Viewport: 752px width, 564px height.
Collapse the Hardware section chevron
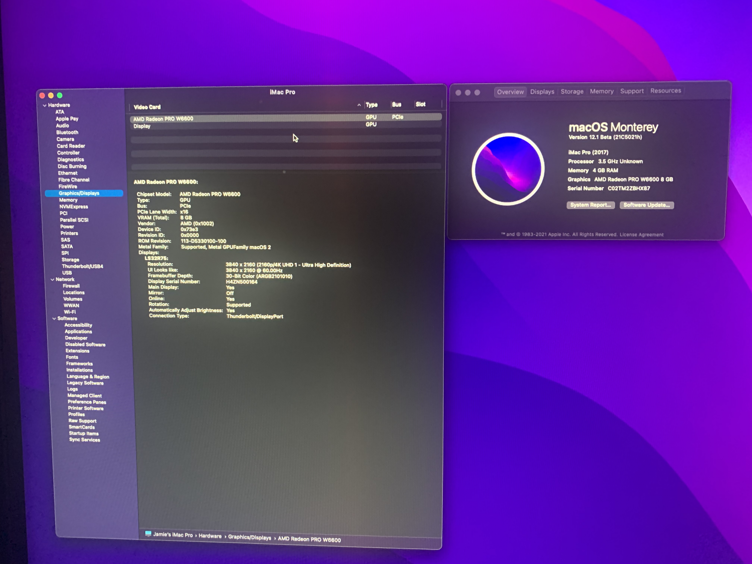(x=45, y=105)
